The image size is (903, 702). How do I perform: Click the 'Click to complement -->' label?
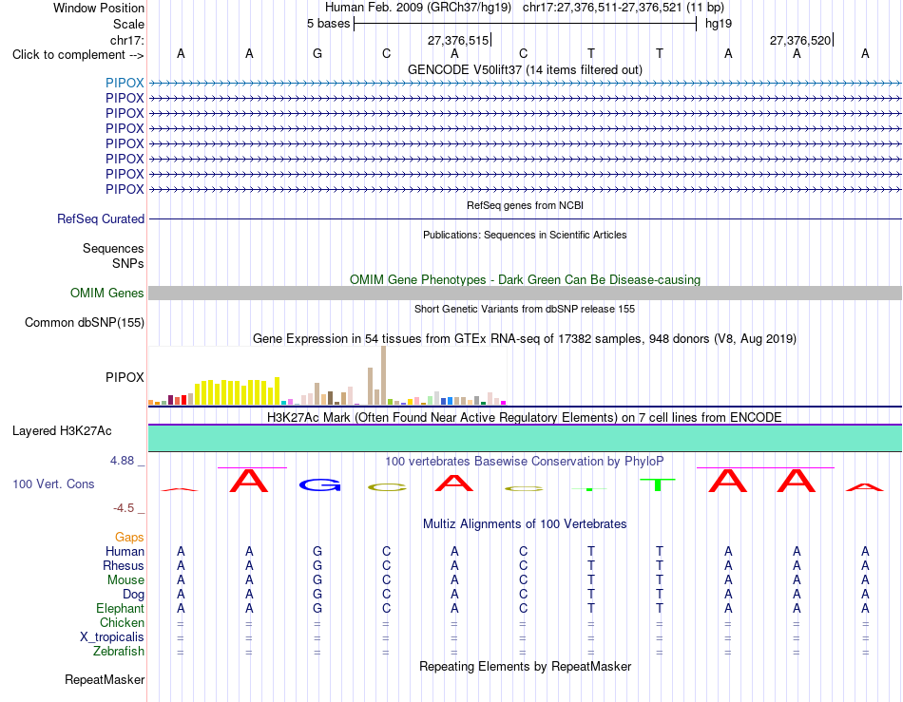click(78, 55)
